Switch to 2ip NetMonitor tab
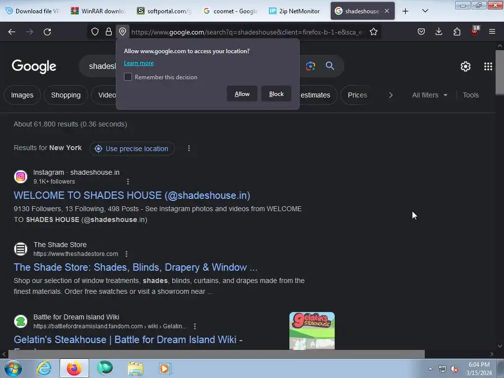The width and height of the screenshot is (504, 378). click(296, 11)
